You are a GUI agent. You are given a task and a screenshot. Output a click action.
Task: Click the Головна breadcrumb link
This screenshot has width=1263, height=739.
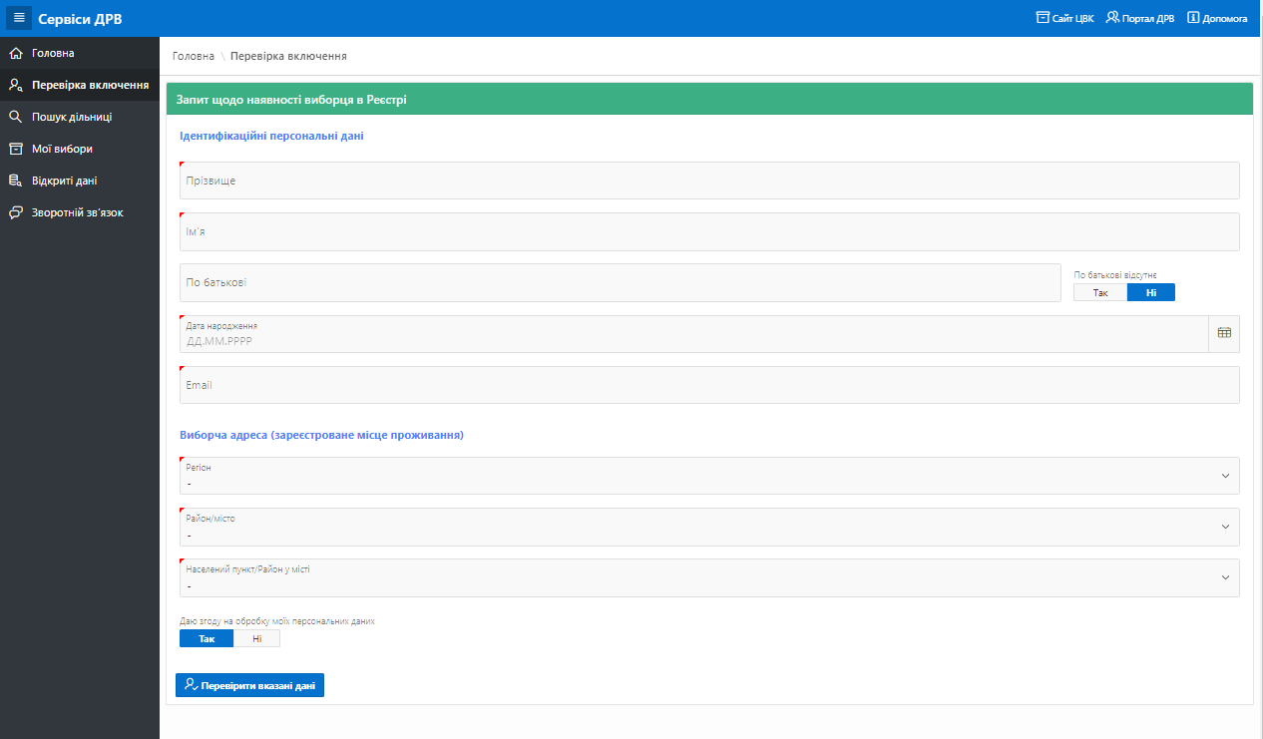coord(194,56)
